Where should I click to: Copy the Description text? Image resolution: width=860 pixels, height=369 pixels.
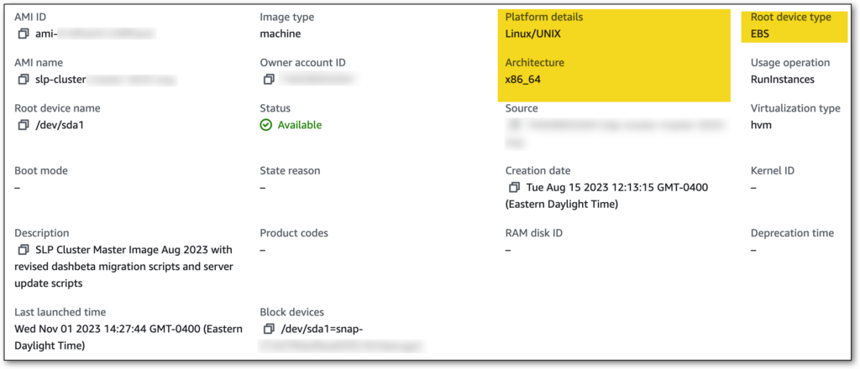click(x=23, y=250)
